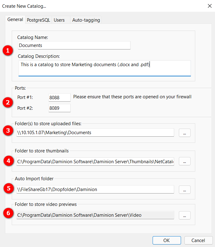Viewport: 215px width, 247px height.
Task: Go to the Auto-tagging tab
Action: 86,20
